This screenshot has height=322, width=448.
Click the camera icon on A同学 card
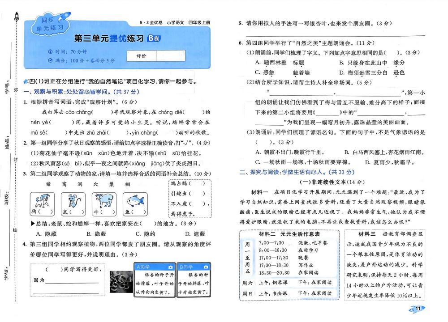[x=171, y=267]
